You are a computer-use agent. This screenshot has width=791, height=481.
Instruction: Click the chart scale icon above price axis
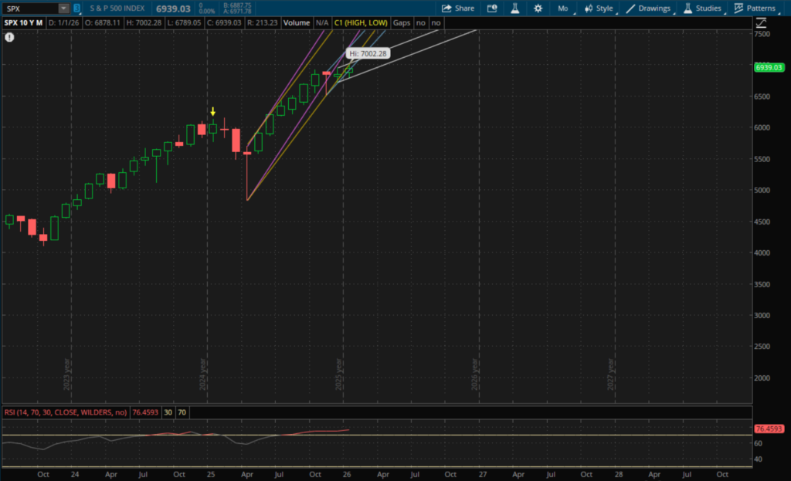[x=762, y=23]
